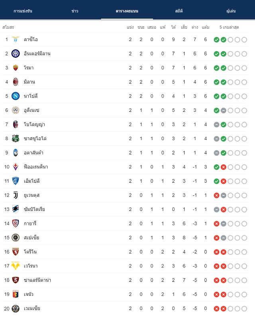Switch to the ข่าว tab
Viewport: 255px width, 318px height.
point(75,11)
